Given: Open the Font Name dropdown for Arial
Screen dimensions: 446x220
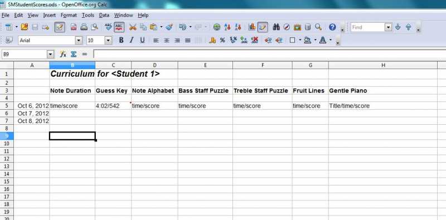Looking at the screenshot, I should click(79, 40).
